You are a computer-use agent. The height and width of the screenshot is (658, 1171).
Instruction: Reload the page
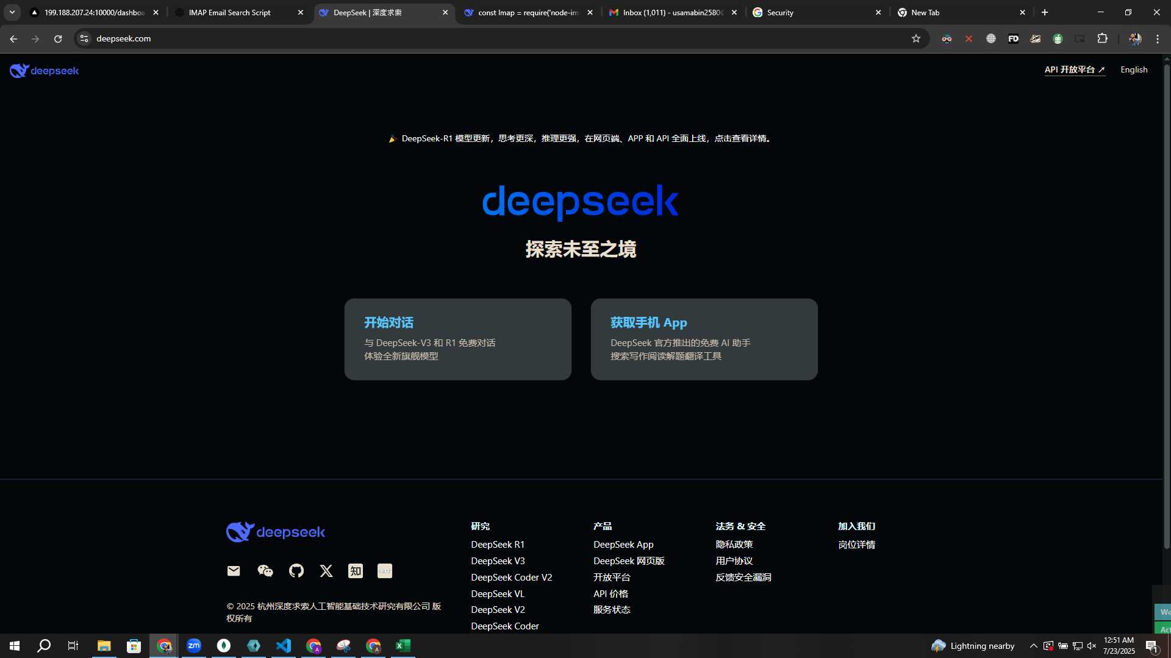click(58, 38)
